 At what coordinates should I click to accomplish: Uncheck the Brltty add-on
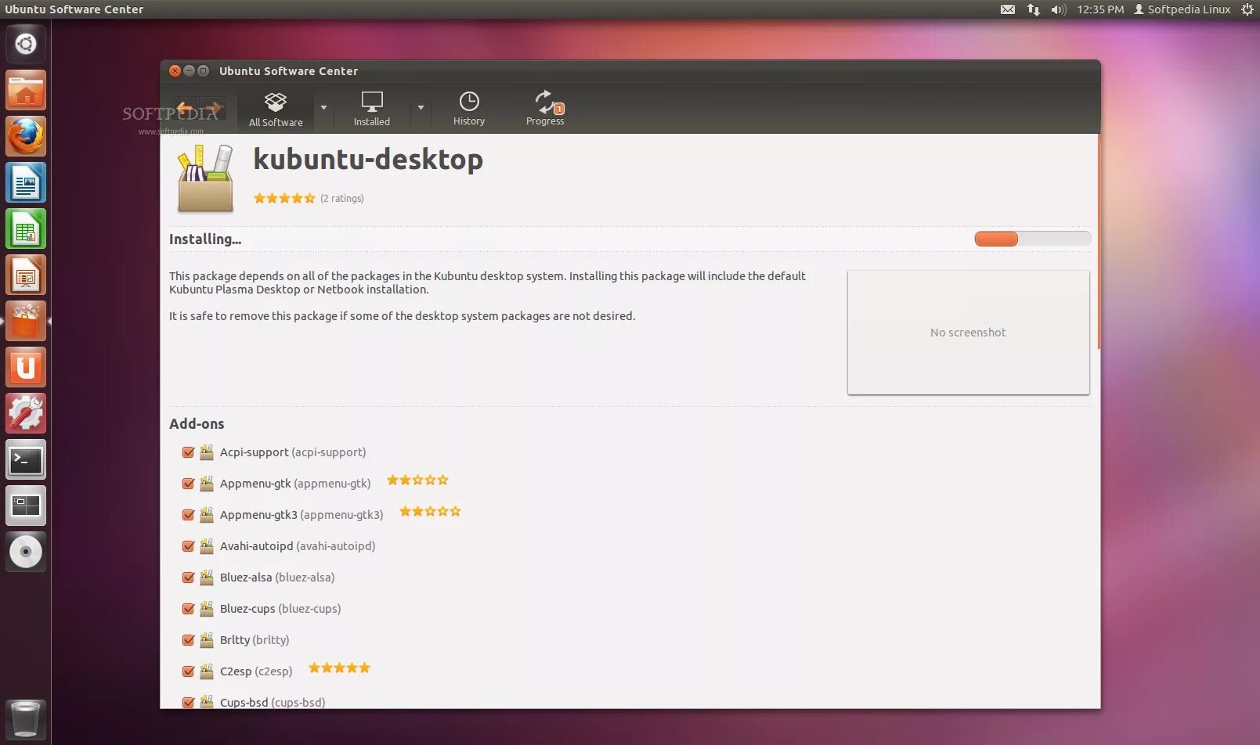188,640
